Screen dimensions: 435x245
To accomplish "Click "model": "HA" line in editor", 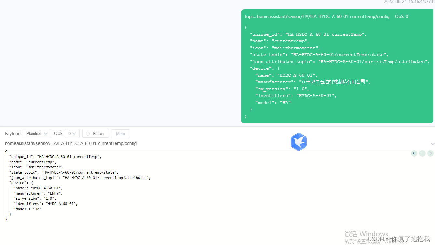I will coord(27,209).
